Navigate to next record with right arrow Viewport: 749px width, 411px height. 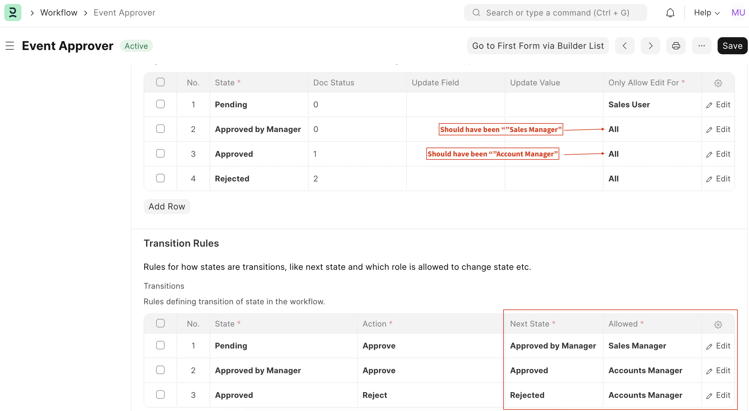coord(650,46)
